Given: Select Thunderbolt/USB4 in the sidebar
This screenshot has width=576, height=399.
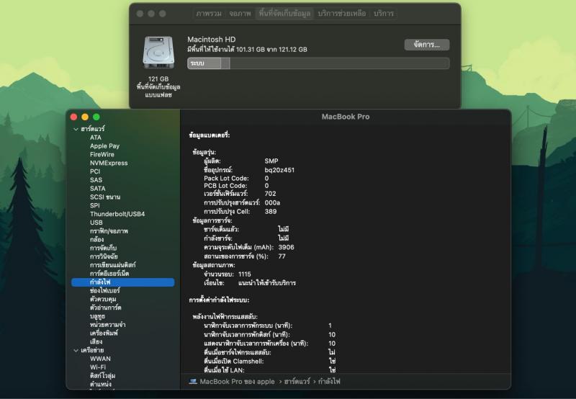Looking at the screenshot, I should coord(117,214).
